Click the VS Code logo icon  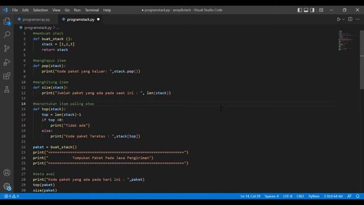(5, 10)
